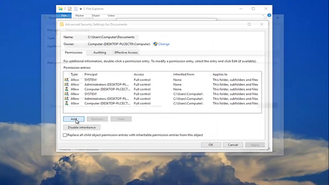Open the Customize Quick Access Toolbar arrow
Screen dimensions: 329x185
(x=81, y=9)
